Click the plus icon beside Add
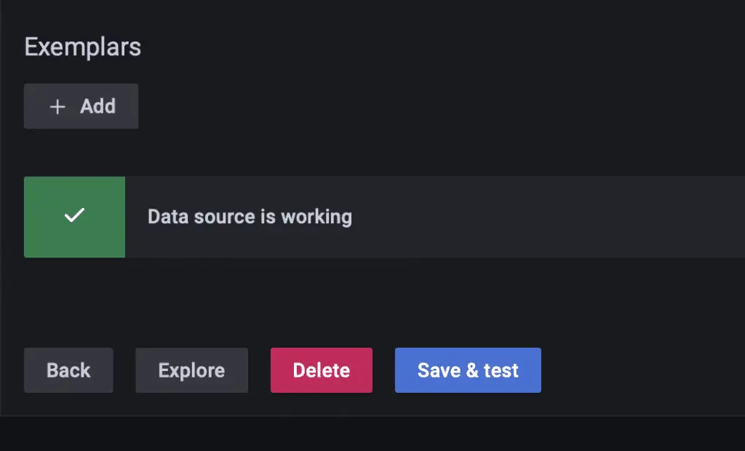 coord(57,107)
